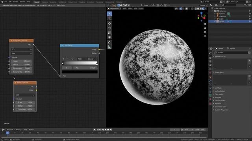
Task: Click the Blender logo icon in menu bar
Action: click(x=2, y=2)
